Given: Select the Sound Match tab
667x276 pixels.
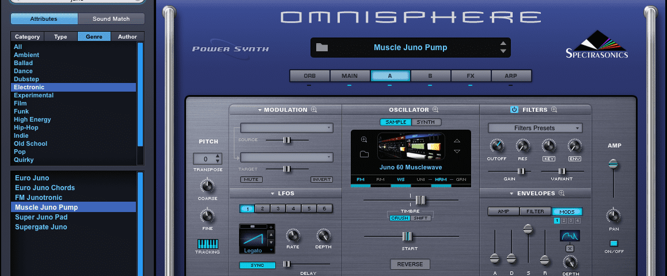Looking at the screenshot, I should (x=111, y=18).
